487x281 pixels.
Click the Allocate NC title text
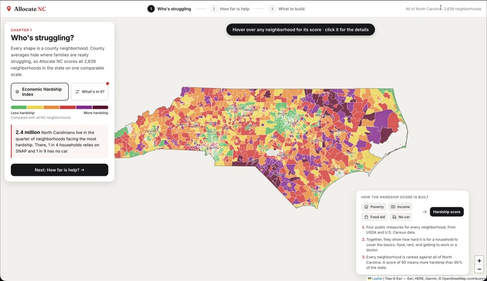pos(30,8)
